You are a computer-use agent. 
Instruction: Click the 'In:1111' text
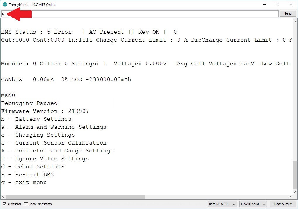[80, 40]
